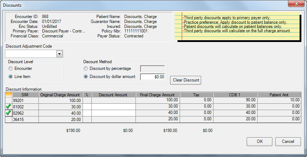Click the original charge total $190.00
This screenshot has height=157, width=307.
click(73, 131)
